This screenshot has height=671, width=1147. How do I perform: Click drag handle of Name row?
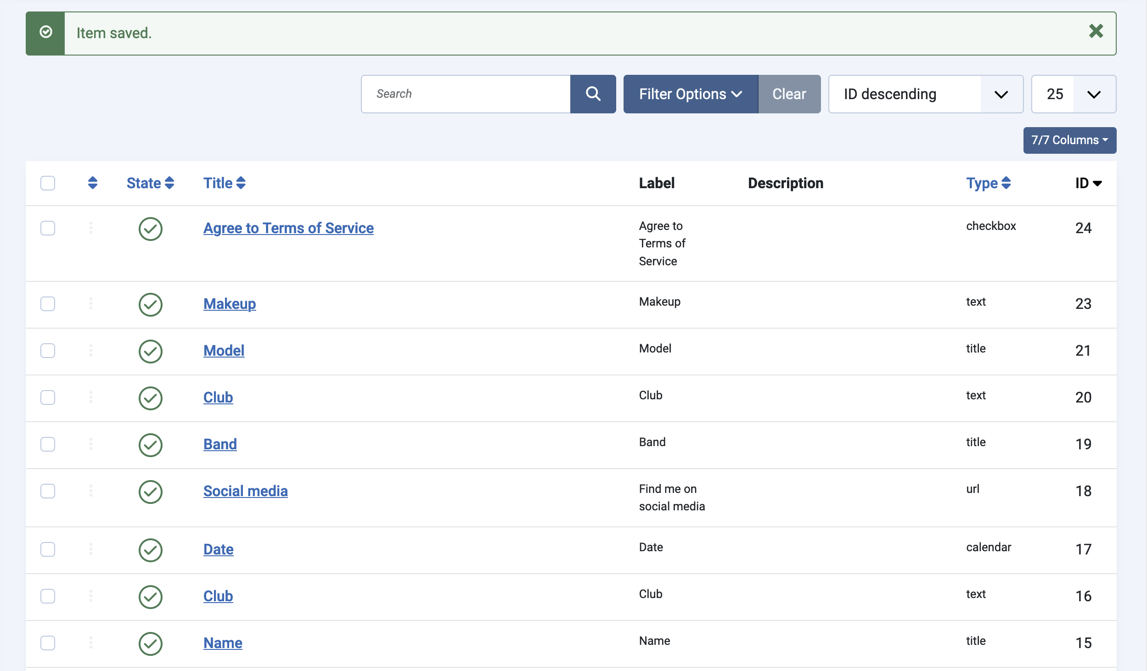click(x=91, y=643)
